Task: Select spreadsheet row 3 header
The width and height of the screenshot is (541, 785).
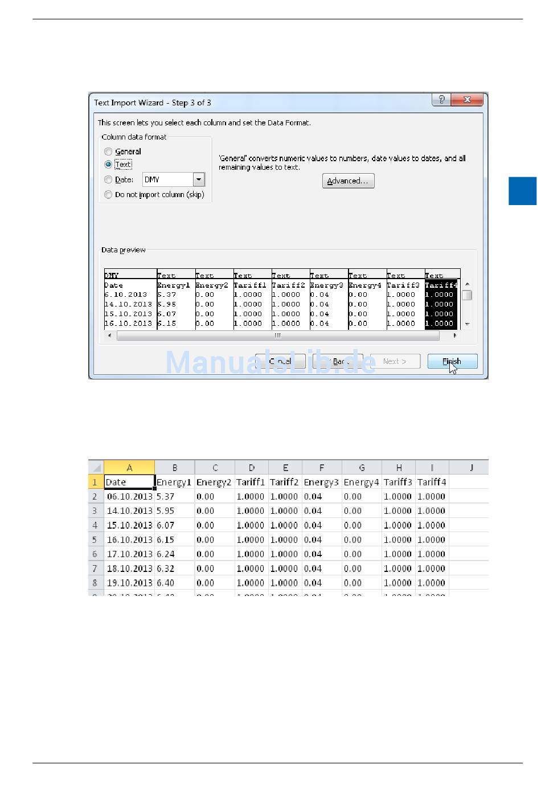Action: [x=96, y=510]
